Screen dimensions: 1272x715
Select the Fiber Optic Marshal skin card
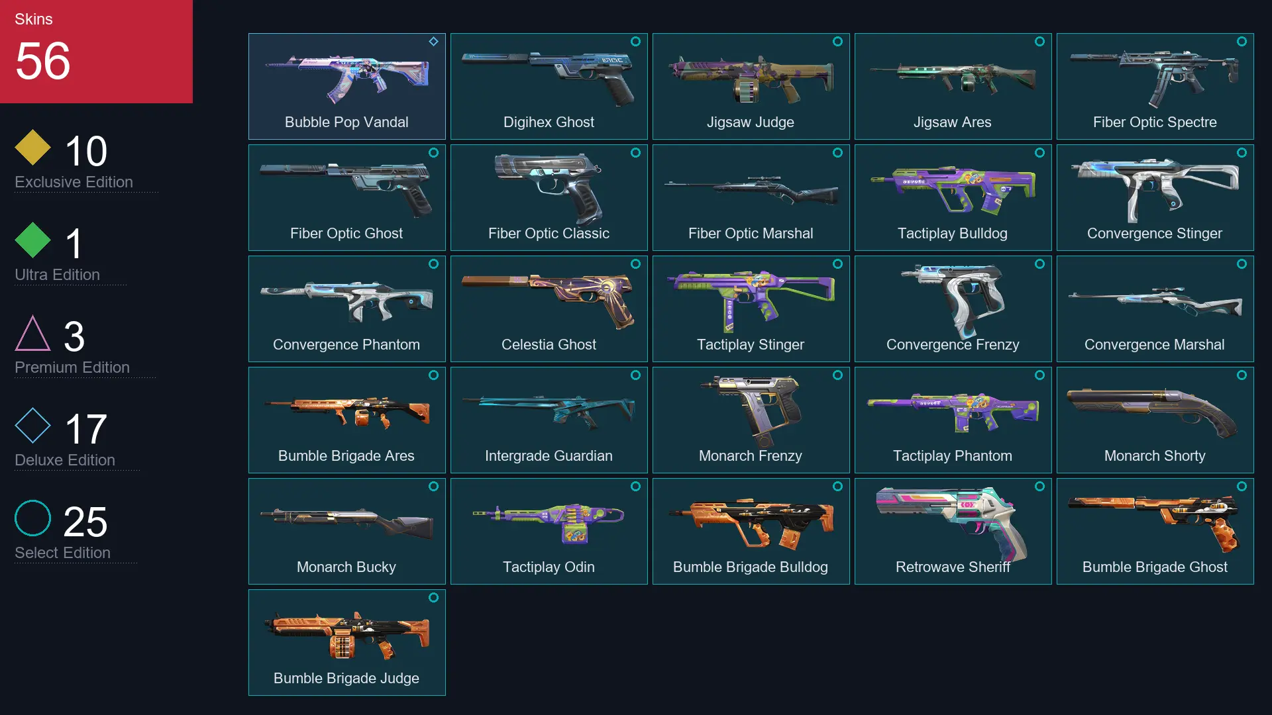tap(751, 197)
